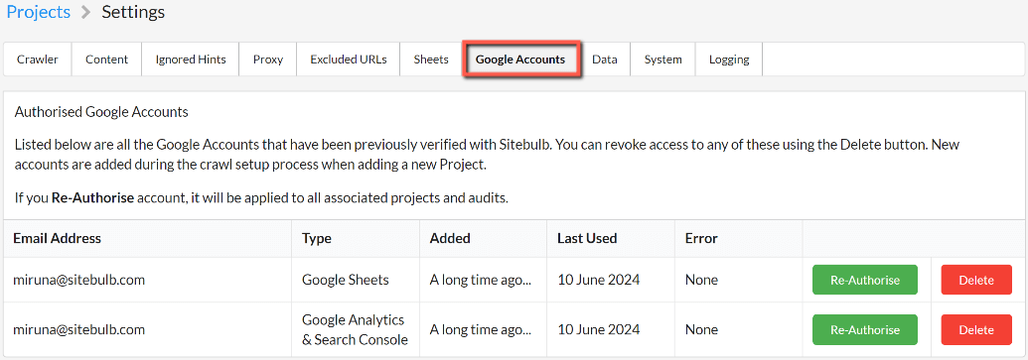Delete the Google Sheets account
1028x360 pixels.
click(x=976, y=280)
